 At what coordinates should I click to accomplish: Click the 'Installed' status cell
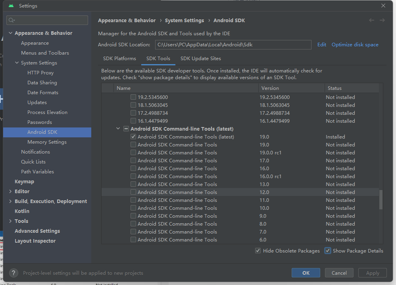click(x=335, y=137)
